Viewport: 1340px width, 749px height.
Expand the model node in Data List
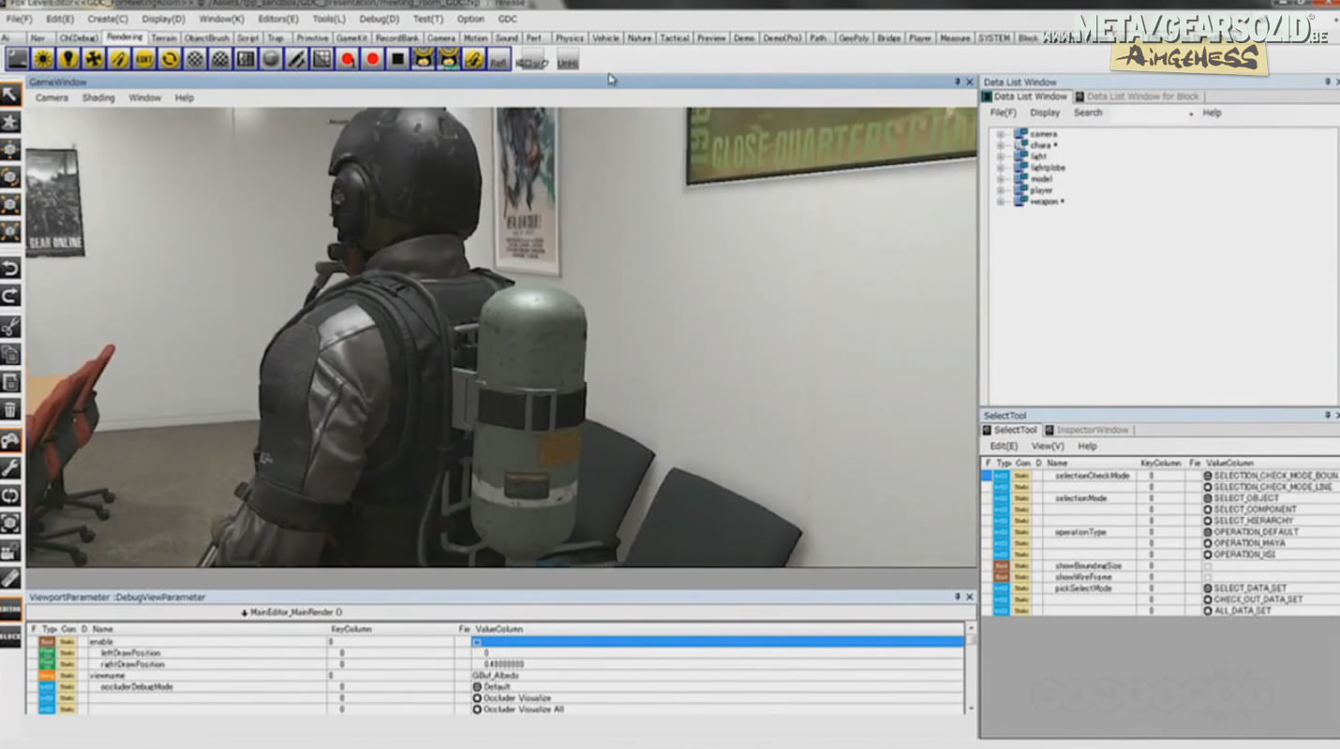(1000, 179)
